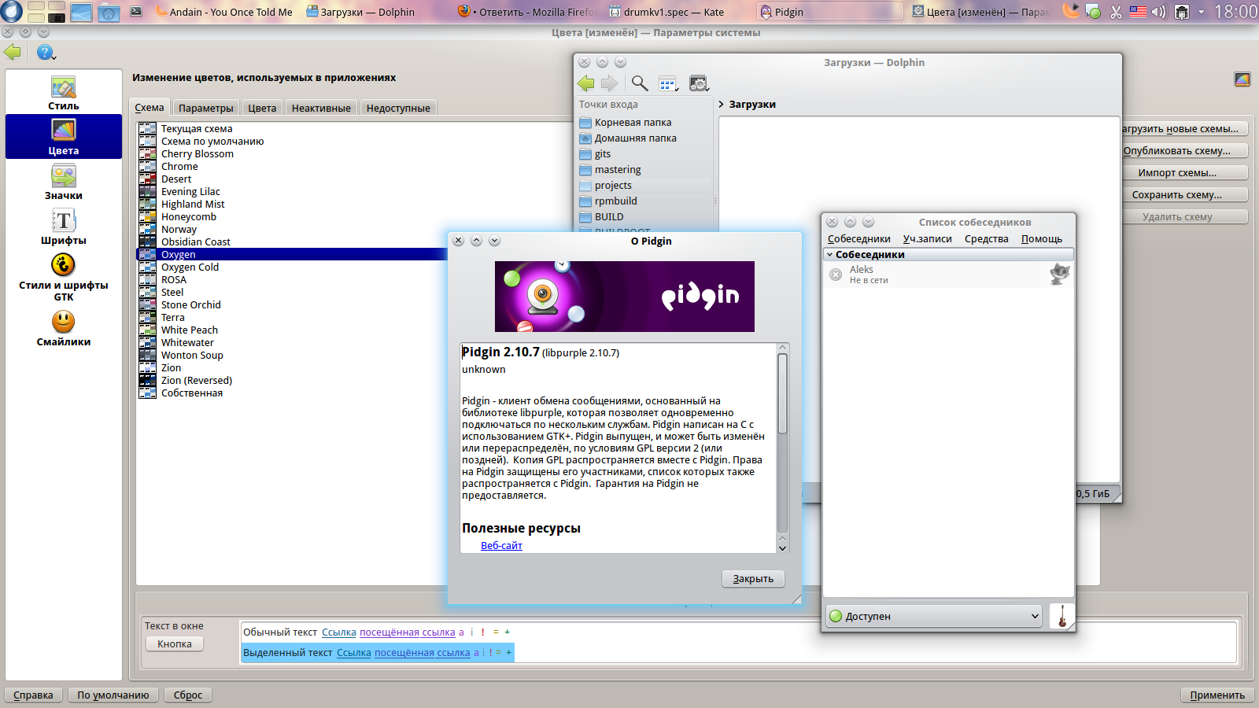Viewport: 1259px width, 708px height.
Task: Open the Веб-сайт link in About Pidgin
Action: pyautogui.click(x=501, y=545)
